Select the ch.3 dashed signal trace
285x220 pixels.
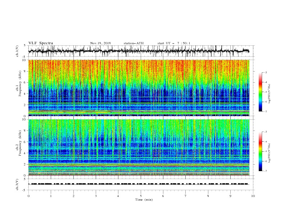[139, 184]
